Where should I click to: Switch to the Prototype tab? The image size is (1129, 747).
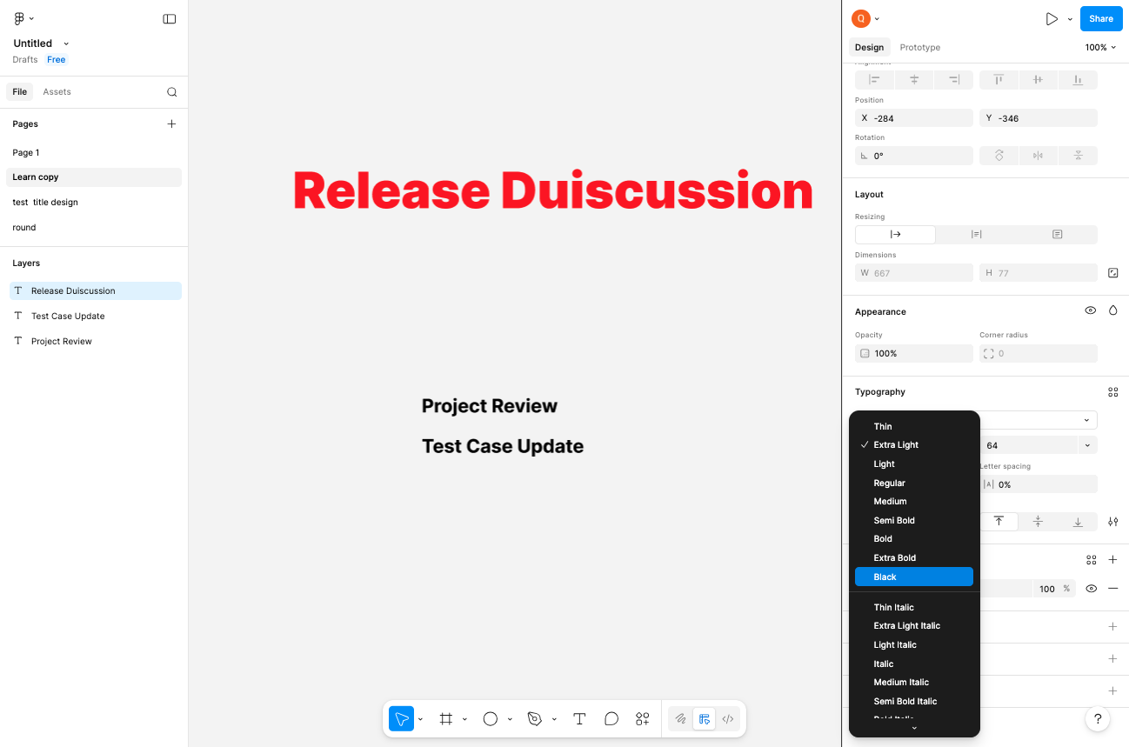click(919, 48)
